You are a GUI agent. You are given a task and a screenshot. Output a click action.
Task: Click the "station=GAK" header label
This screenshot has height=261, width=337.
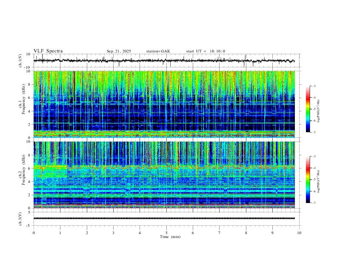click(158, 51)
